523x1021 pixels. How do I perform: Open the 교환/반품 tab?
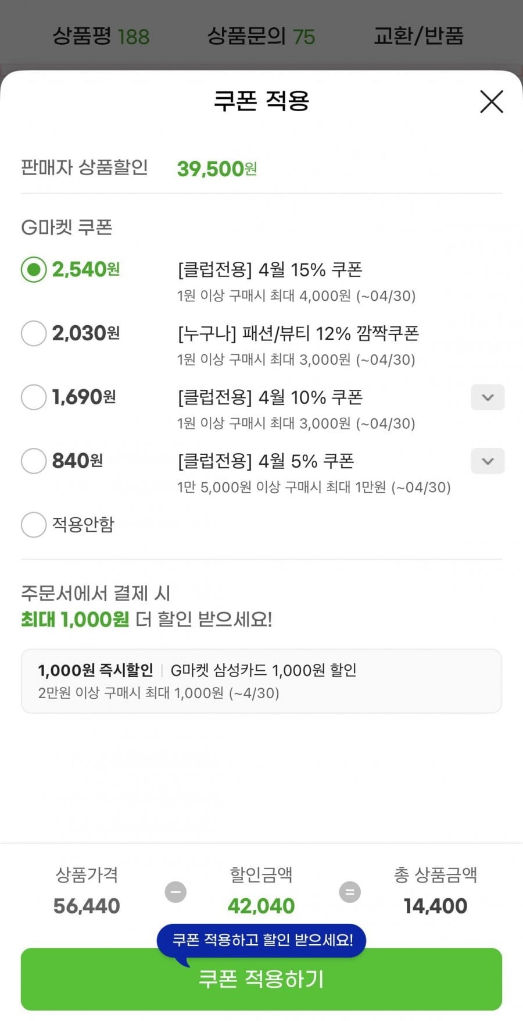pos(418,36)
